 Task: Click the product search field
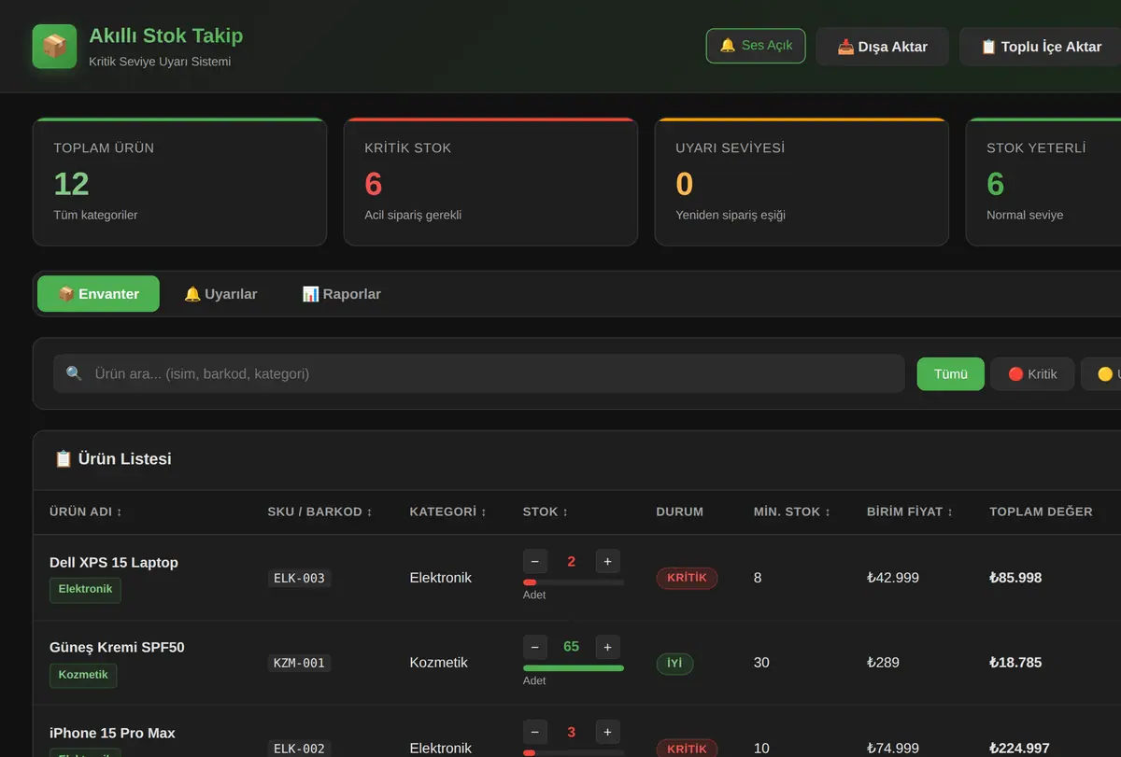pos(478,373)
